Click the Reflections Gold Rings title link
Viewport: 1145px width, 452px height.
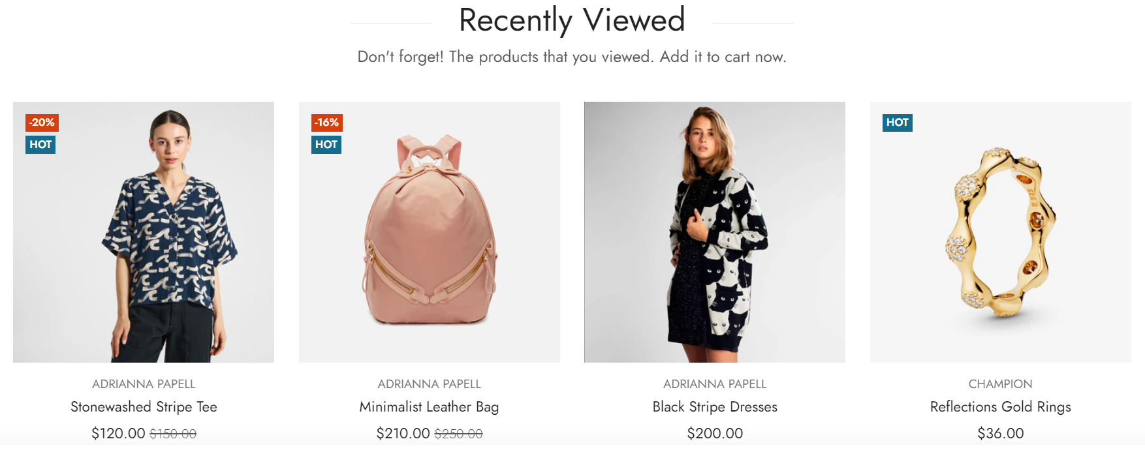point(1001,407)
